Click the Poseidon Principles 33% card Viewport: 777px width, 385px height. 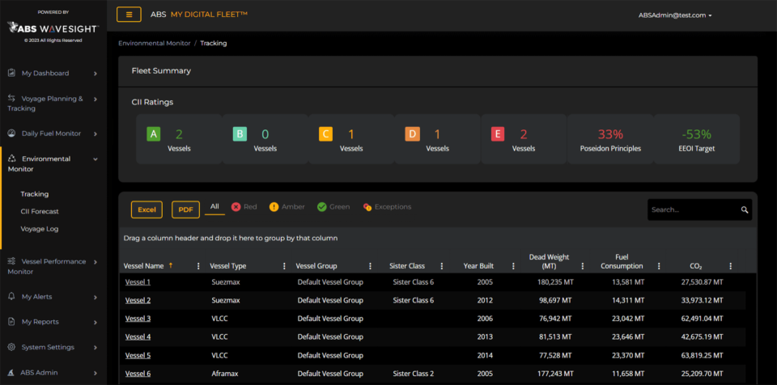pyautogui.click(x=610, y=139)
